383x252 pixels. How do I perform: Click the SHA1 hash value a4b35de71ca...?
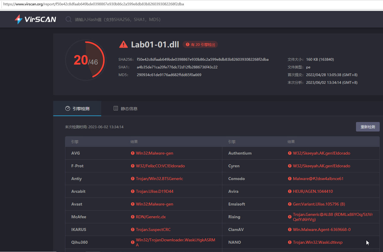pos(177,67)
